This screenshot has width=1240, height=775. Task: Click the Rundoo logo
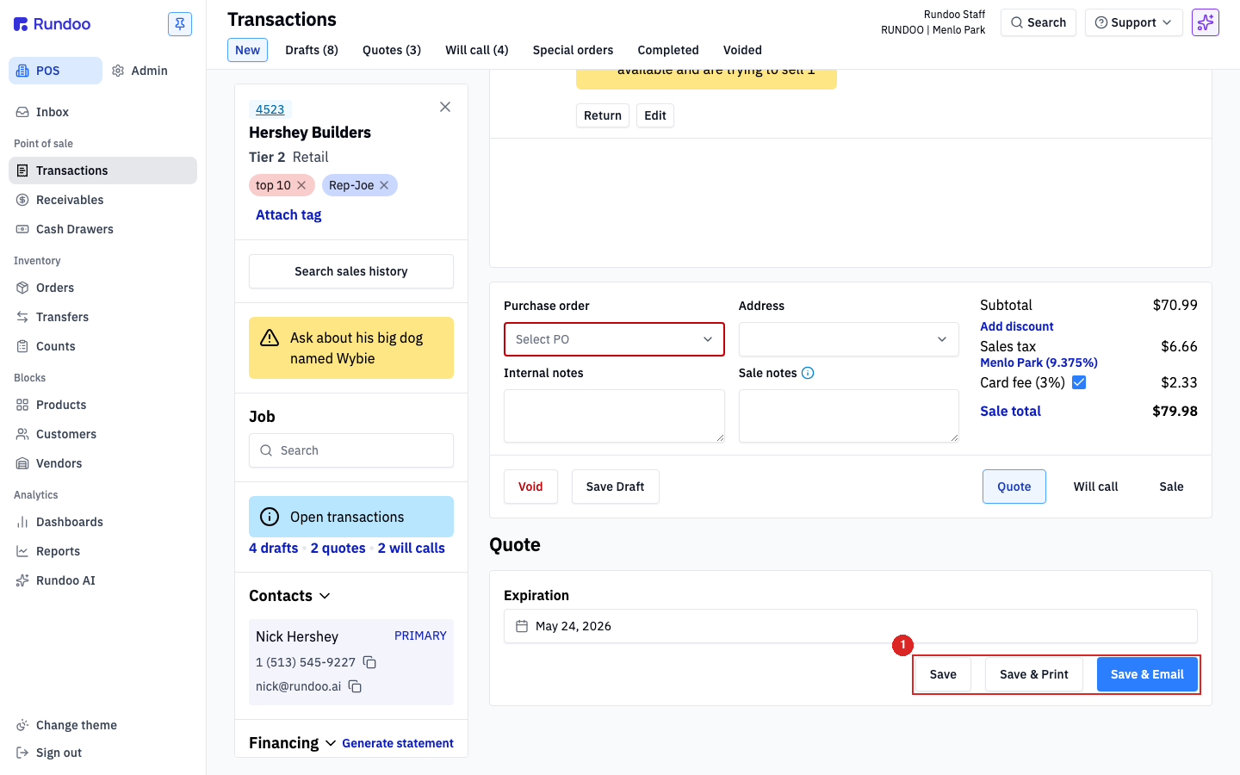click(53, 24)
